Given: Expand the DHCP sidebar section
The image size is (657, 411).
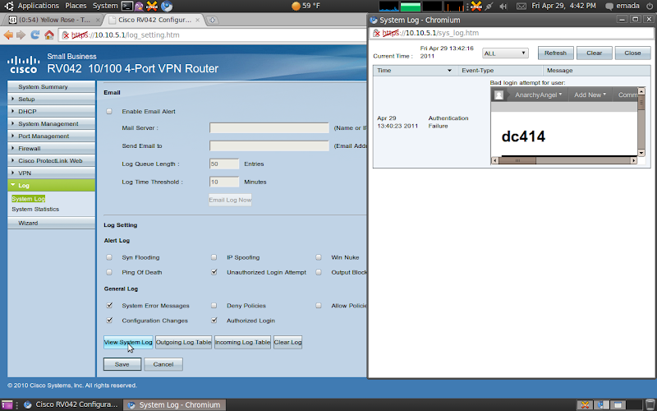Looking at the screenshot, I should coord(51,112).
